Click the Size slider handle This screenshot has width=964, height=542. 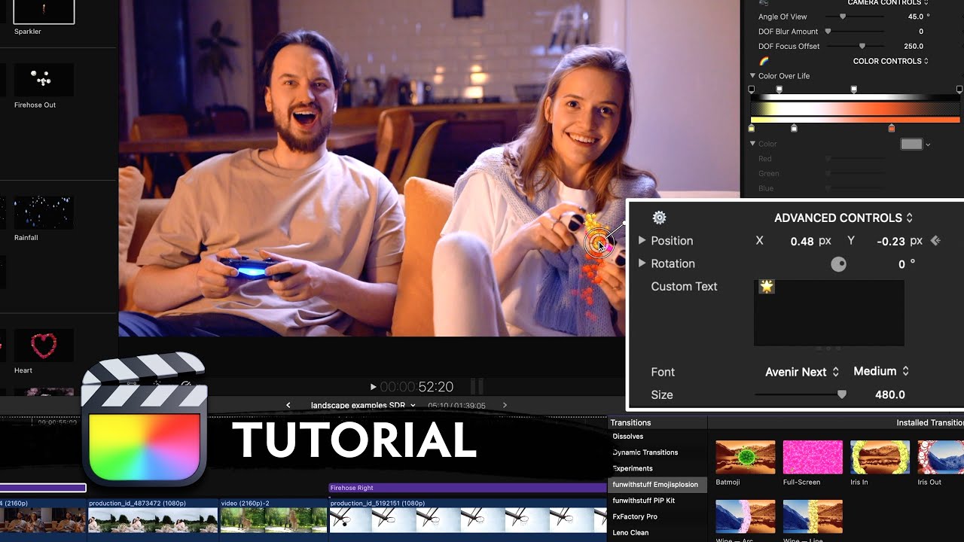click(x=842, y=394)
